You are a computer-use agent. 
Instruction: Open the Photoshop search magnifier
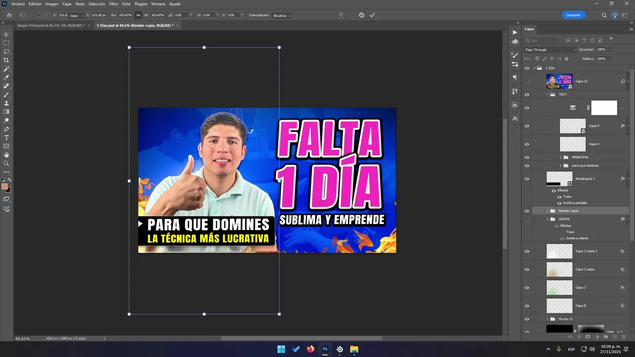pyautogui.click(x=604, y=15)
